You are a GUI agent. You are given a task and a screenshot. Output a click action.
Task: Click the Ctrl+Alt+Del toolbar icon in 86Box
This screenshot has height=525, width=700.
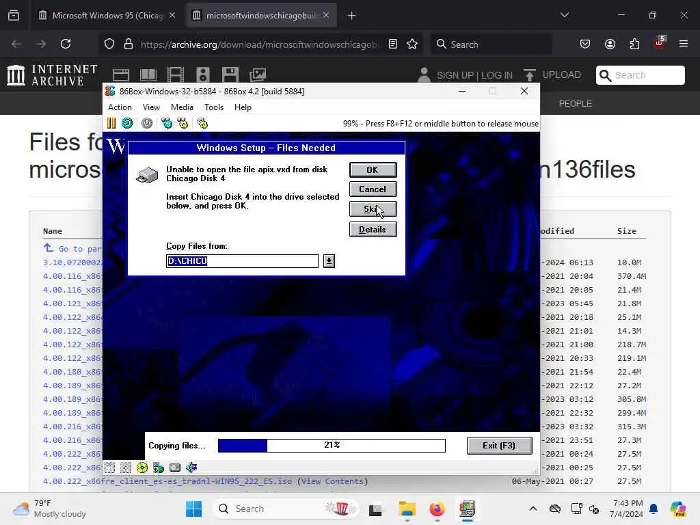[167, 123]
